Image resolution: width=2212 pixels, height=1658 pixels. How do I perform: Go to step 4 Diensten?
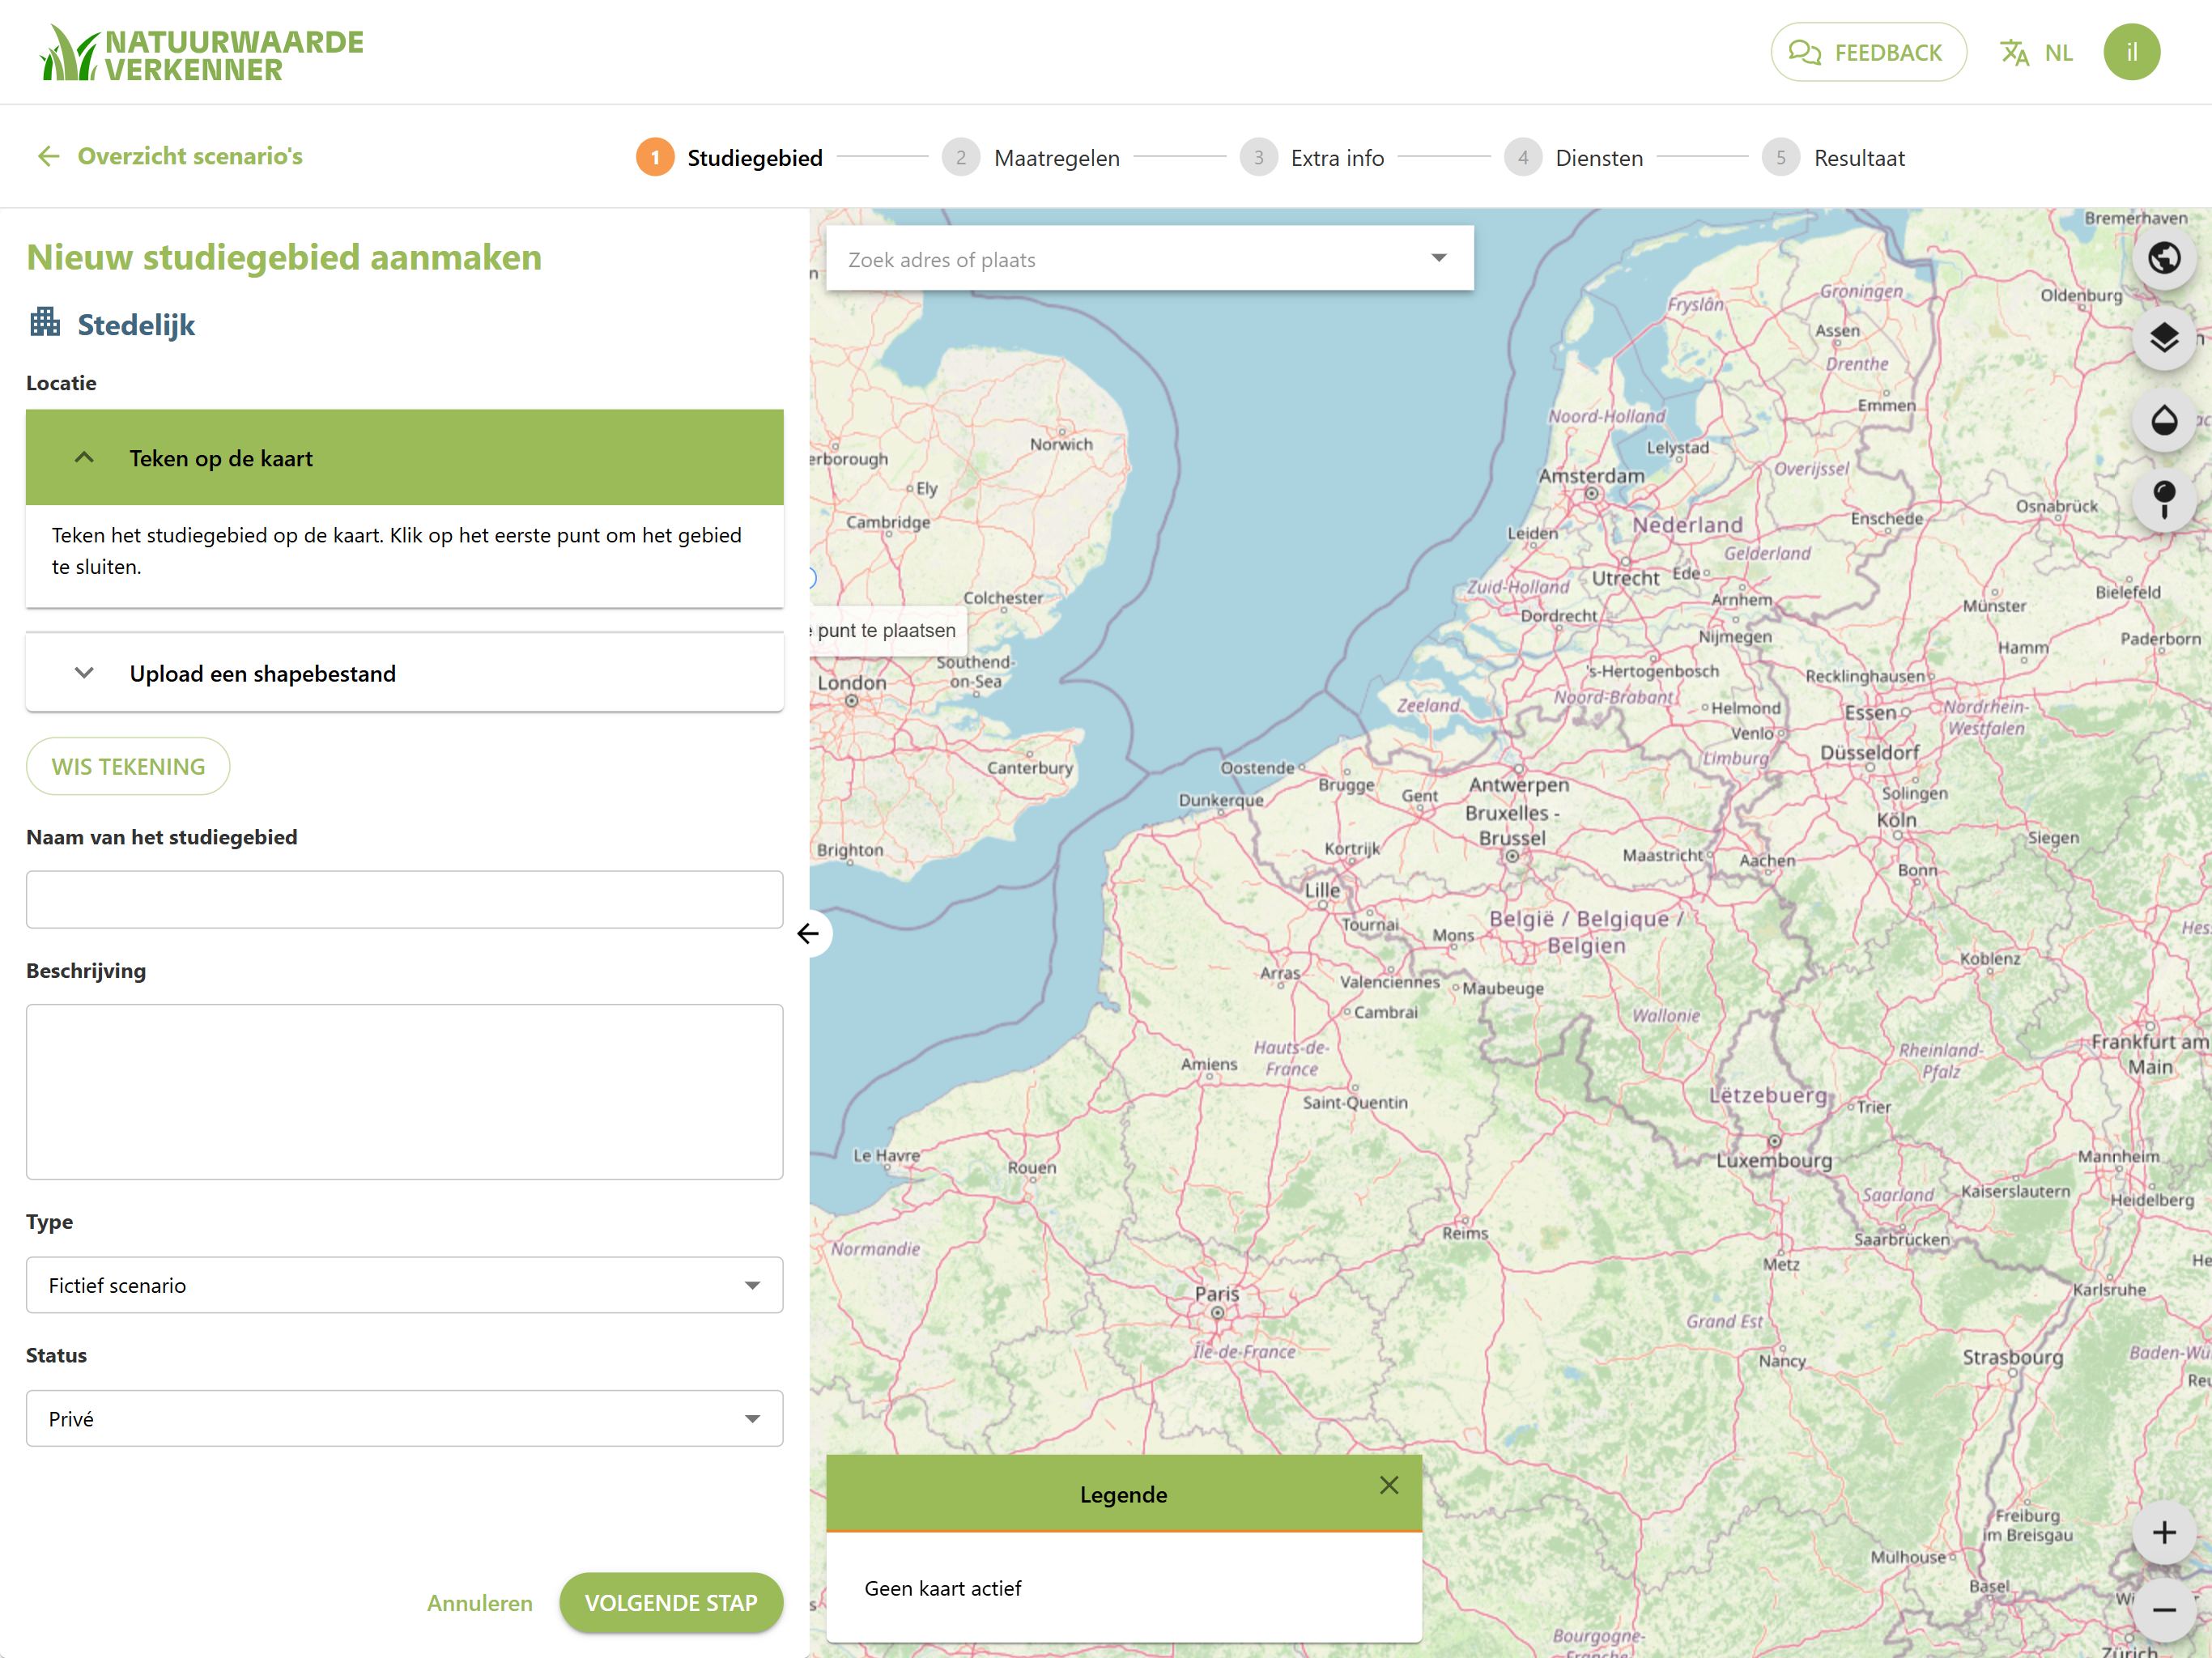click(x=1574, y=158)
